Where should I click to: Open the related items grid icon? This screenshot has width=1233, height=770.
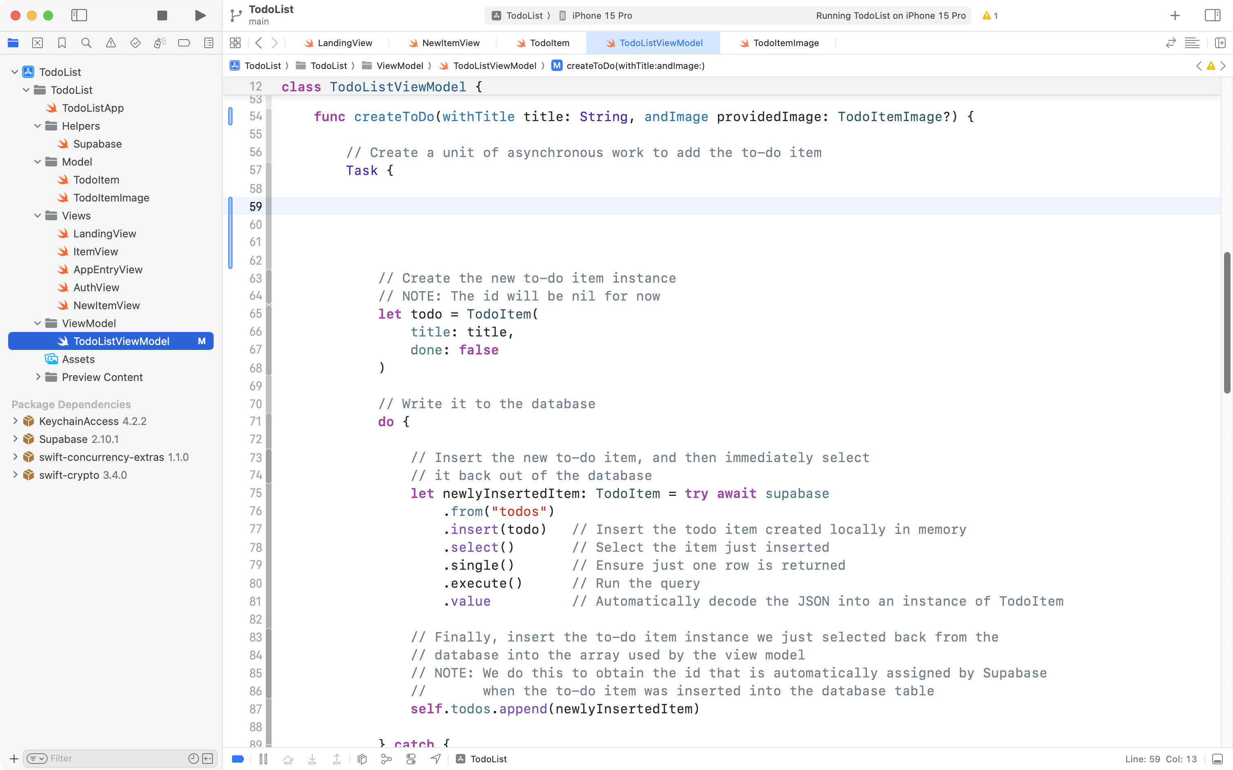235,43
